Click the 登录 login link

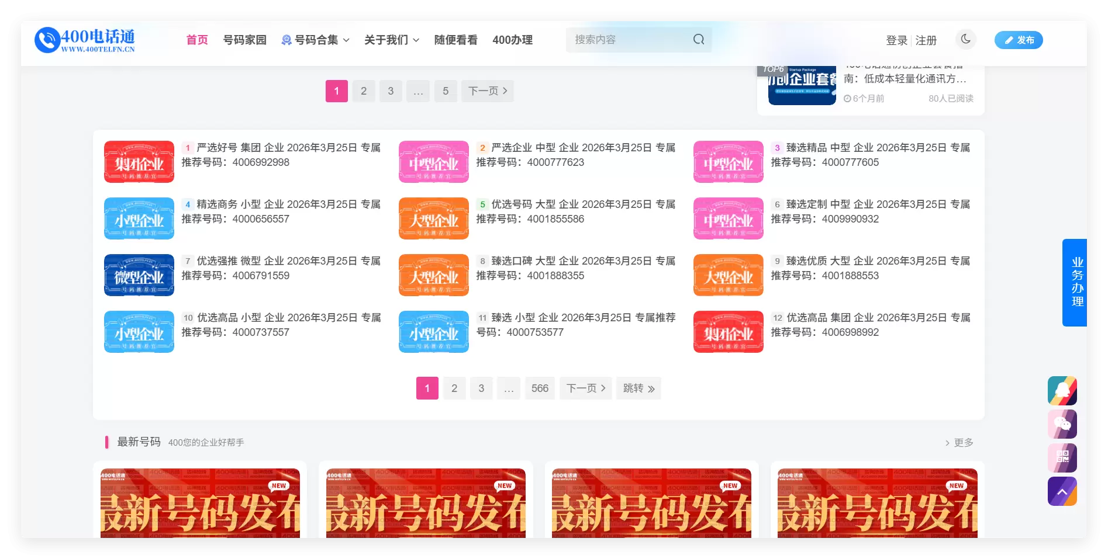(896, 40)
